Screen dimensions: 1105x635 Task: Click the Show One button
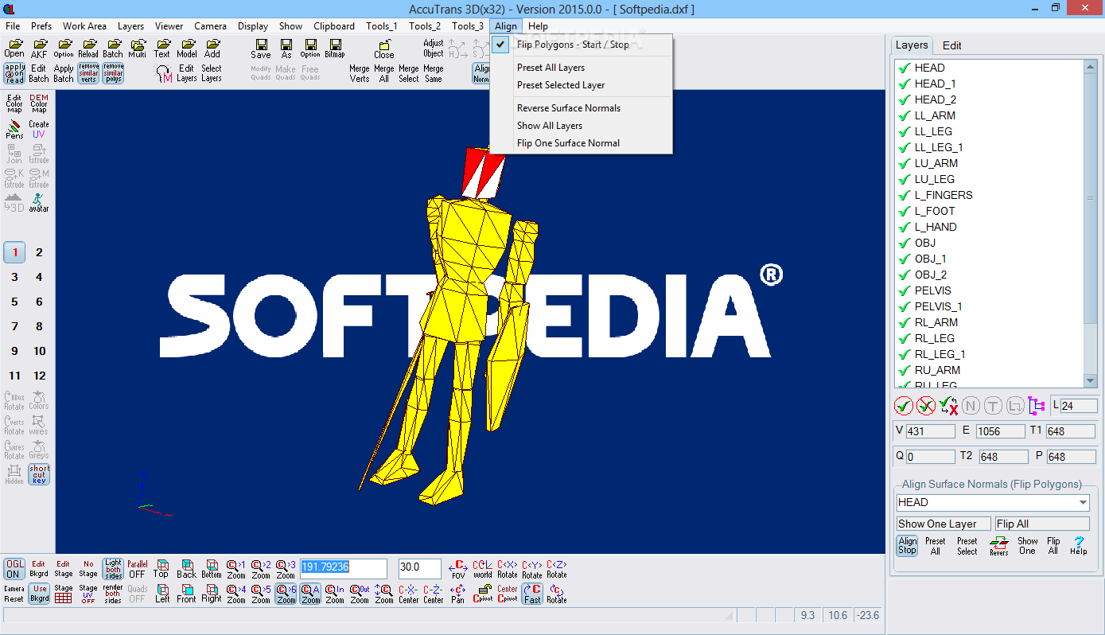coord(1028,545)
